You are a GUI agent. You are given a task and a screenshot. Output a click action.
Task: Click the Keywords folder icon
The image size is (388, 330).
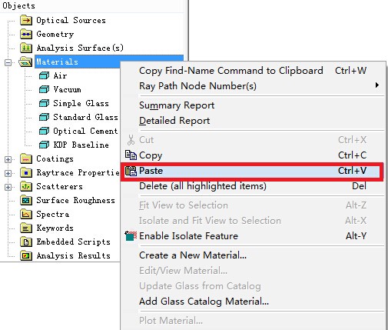point(26,228)
